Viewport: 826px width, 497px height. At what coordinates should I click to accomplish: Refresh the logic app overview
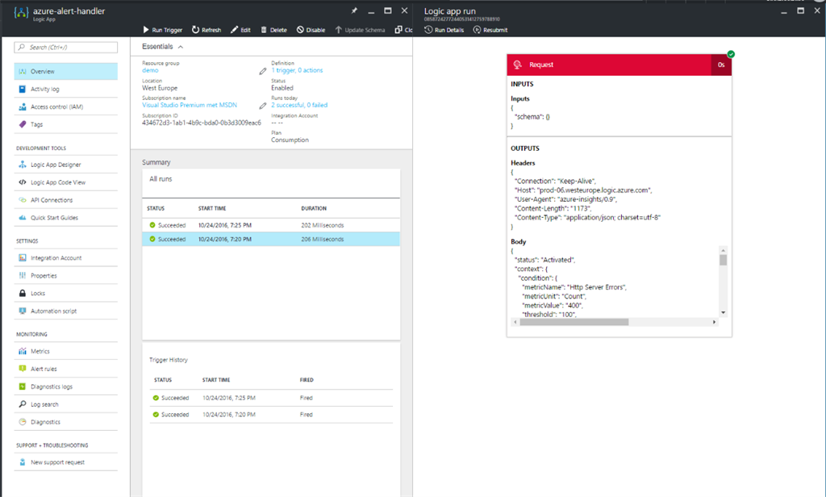point(196,30)
